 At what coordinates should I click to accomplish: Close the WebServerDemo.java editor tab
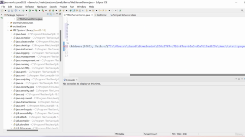pos(92,15)
